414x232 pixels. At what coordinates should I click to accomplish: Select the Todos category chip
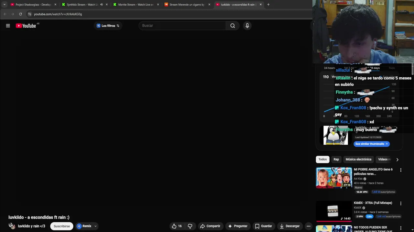coord(322,159)
